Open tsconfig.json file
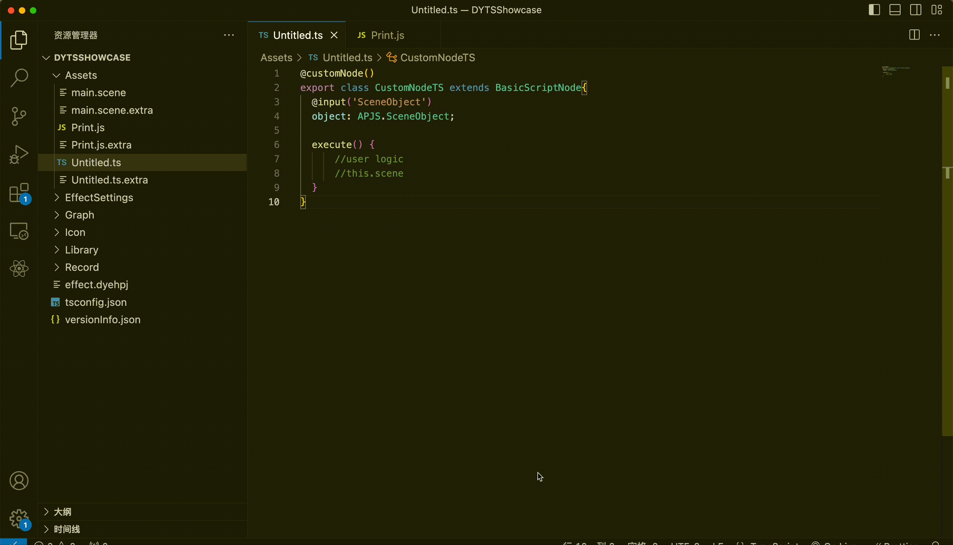This screenshot has width=953, height=545. [142, 302]
